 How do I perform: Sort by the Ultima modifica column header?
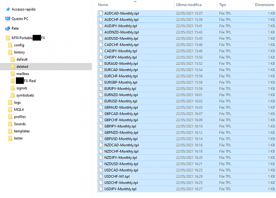[189, 5]
